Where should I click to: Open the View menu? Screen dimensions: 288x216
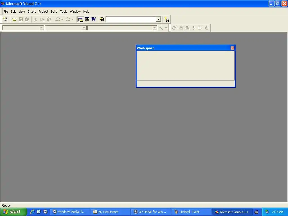click(22, 12)
